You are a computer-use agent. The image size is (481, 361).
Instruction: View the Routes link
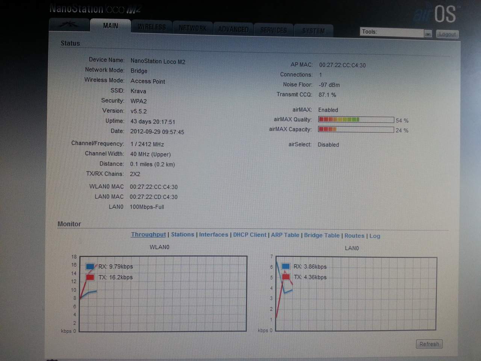point(354,236)
